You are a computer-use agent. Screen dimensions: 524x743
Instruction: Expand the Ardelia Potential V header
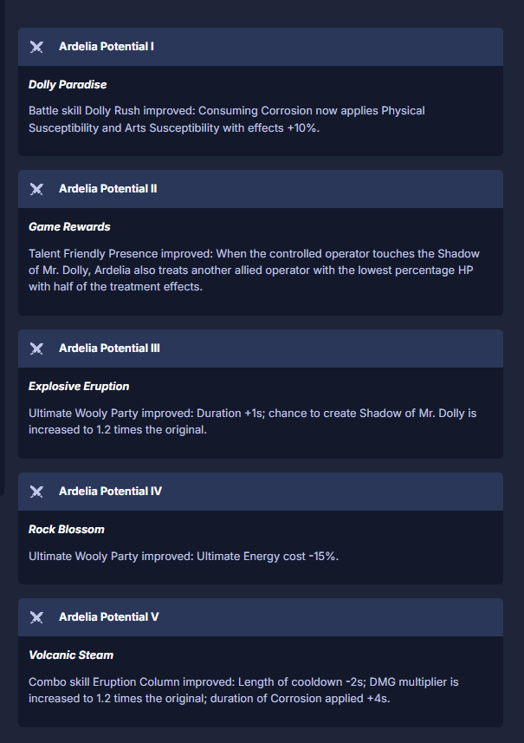260,617
